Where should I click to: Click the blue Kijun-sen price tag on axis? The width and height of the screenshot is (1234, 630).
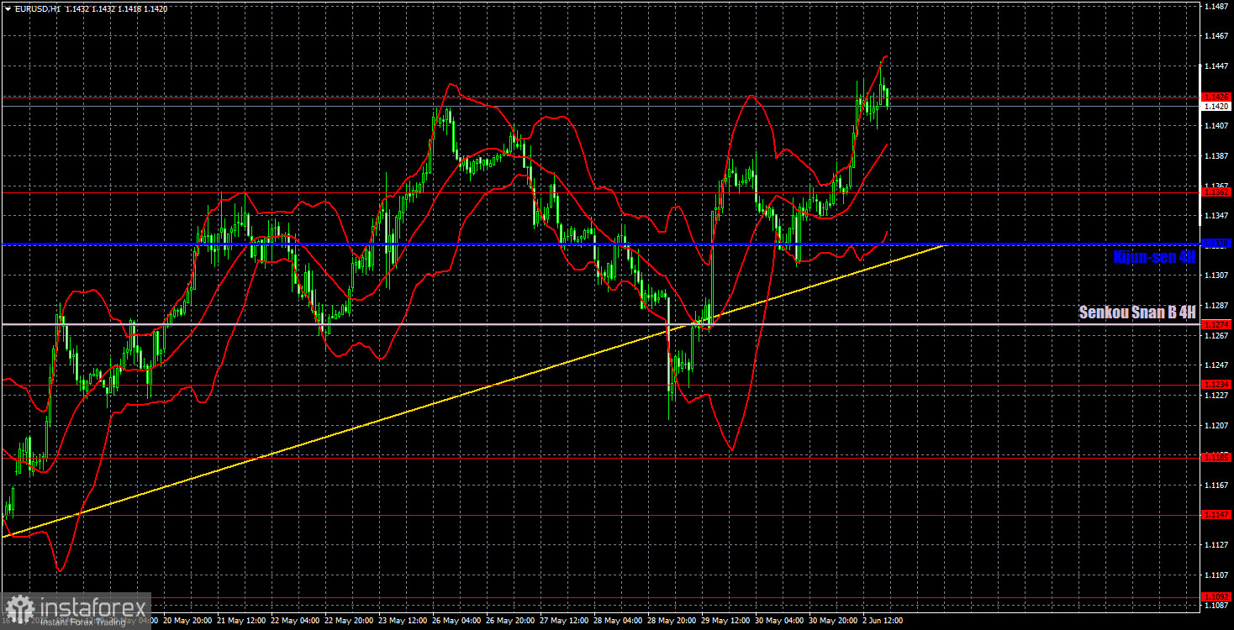click(1216, 244)
